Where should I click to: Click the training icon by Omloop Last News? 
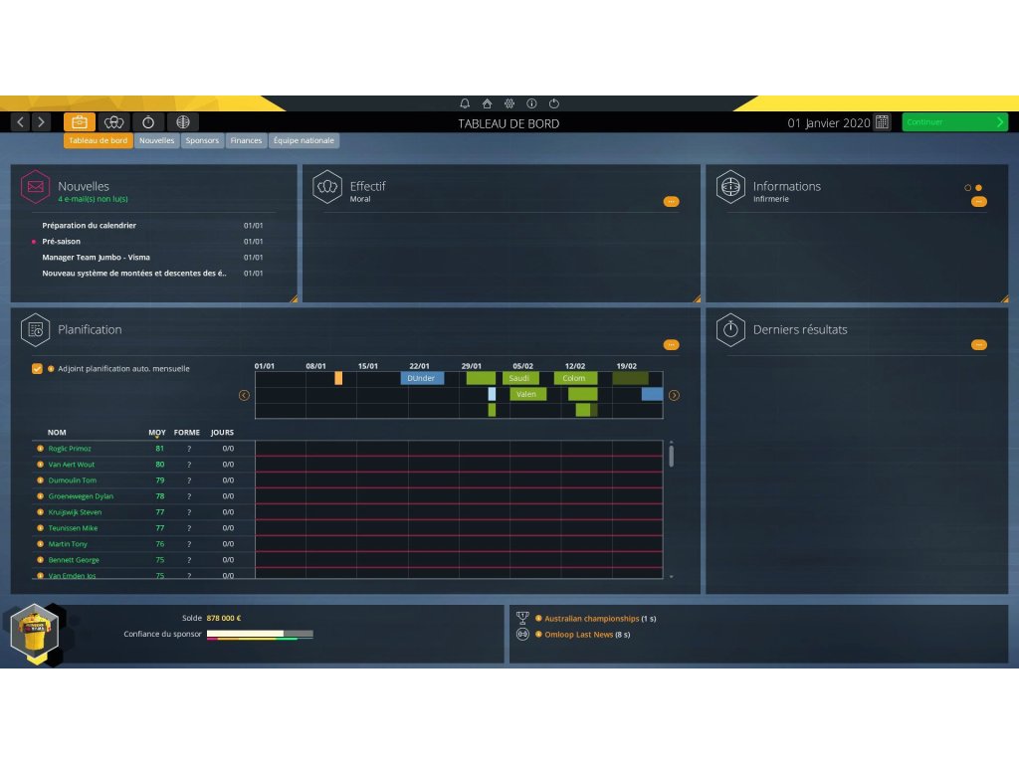click(x=522, y=634)
